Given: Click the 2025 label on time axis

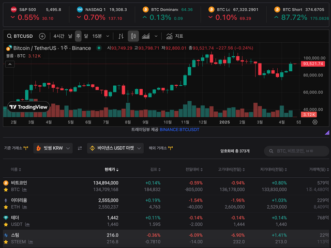Looking at the screenshot, I should 224,122.
